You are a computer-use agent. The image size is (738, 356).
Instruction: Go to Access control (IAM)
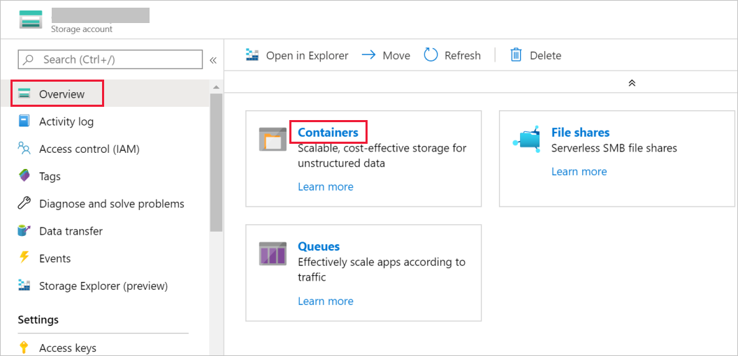[x=89, y=149]
